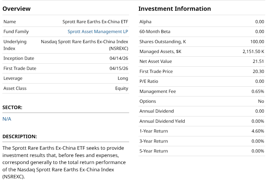Click the Investment Information heading

tap(175, 9)
